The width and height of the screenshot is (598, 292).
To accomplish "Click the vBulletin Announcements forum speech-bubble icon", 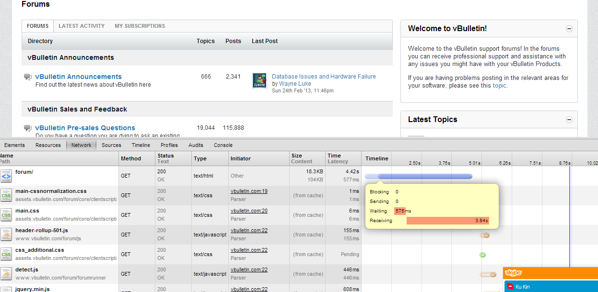I will (28, 77).
